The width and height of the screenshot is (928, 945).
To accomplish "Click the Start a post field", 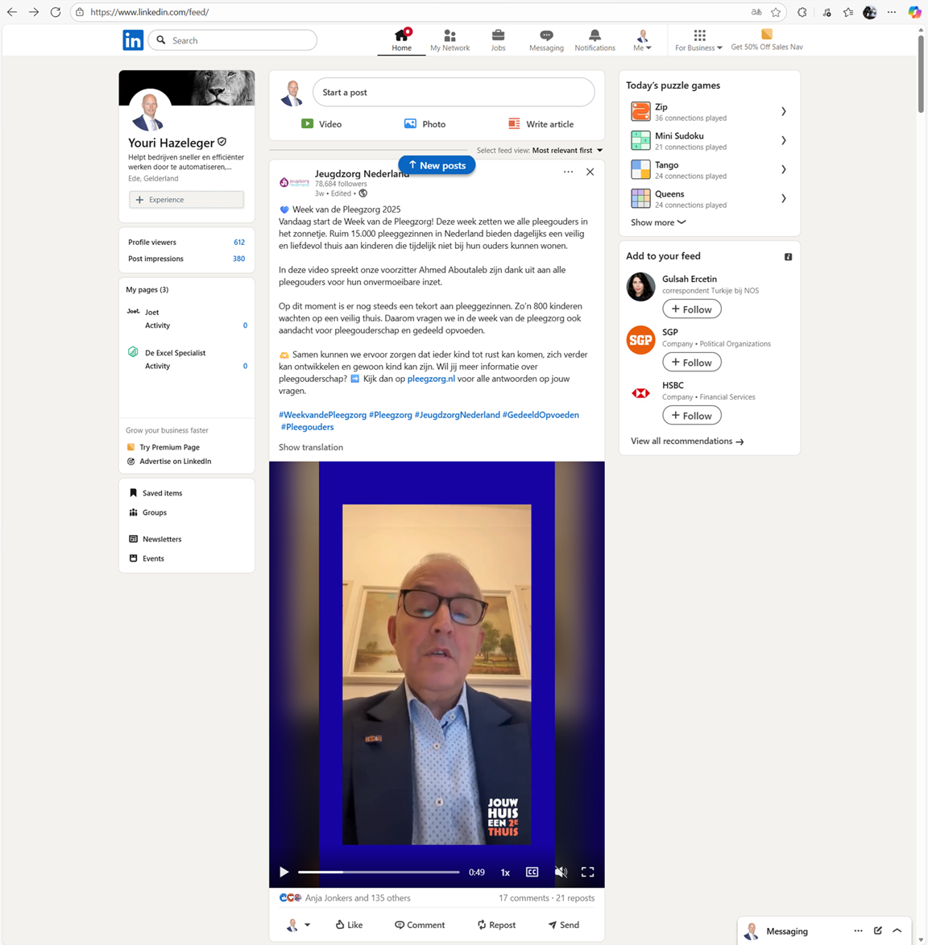I will [x=453, y=93].
